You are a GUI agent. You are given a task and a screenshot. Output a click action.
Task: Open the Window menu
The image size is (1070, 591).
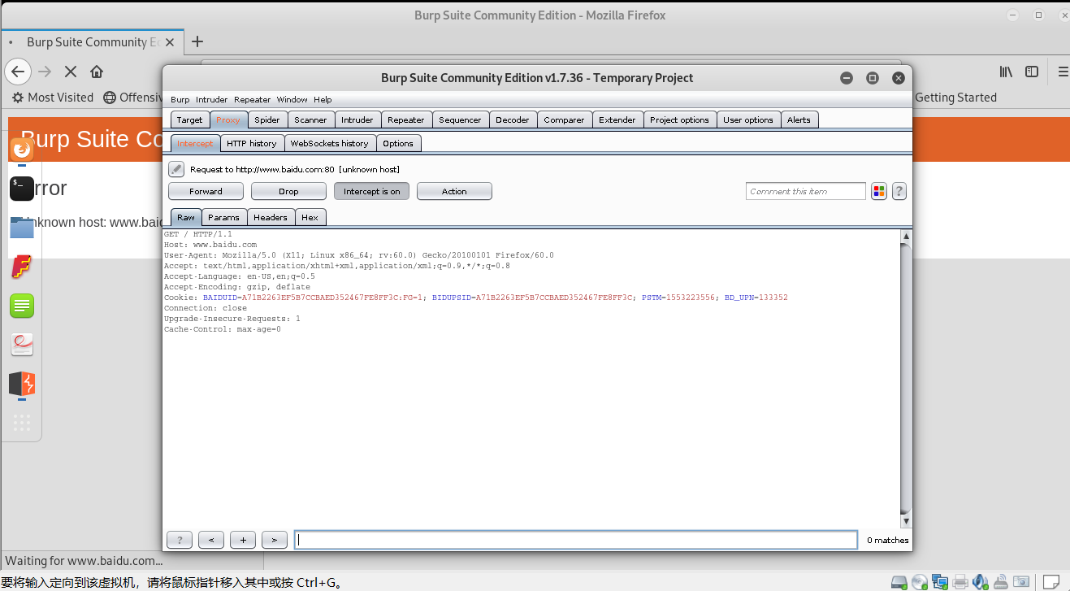click(x=292, y=99)
